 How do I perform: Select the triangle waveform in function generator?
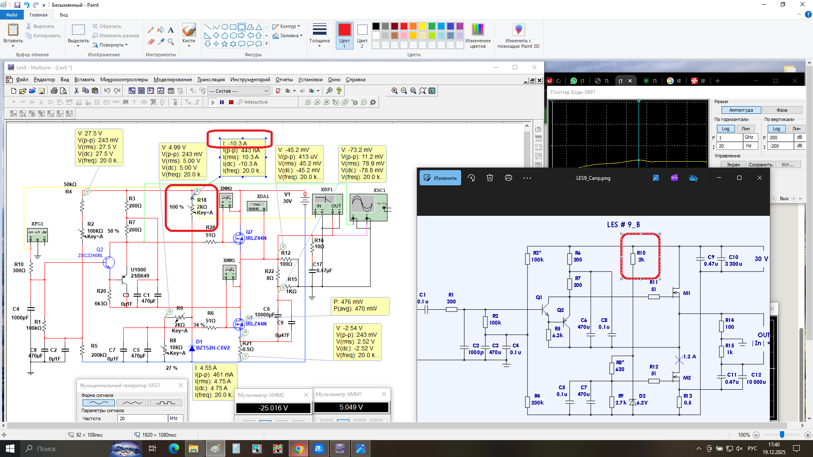[x=132, y=403]
